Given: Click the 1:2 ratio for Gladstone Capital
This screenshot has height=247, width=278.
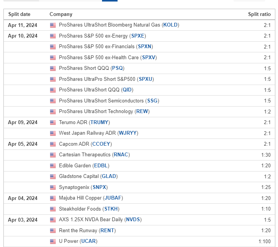Looking at the screenshot, I should (267, 176).
